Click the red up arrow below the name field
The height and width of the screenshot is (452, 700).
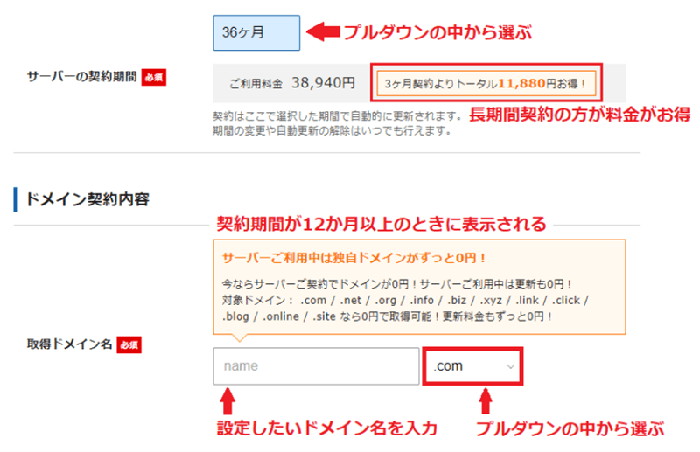click(227, 404)
